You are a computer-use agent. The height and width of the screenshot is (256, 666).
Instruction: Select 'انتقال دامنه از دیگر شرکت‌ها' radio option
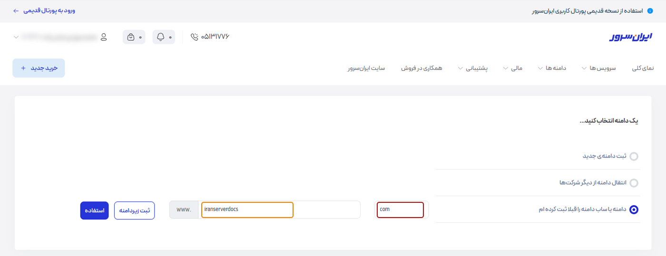tap(634, 183)
